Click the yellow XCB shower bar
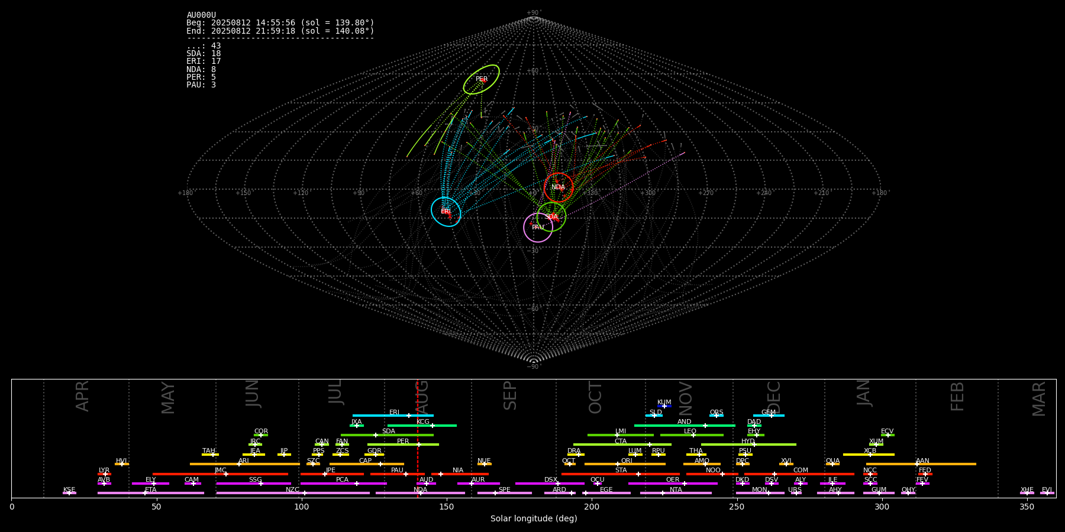Screen dimensions: 1065x532 click(869, 455)
